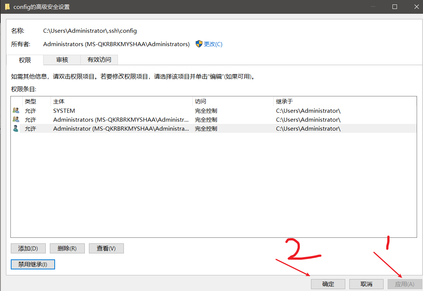Confirm changes with the 确定 button

pyautogui.click(x=328, y=284)
